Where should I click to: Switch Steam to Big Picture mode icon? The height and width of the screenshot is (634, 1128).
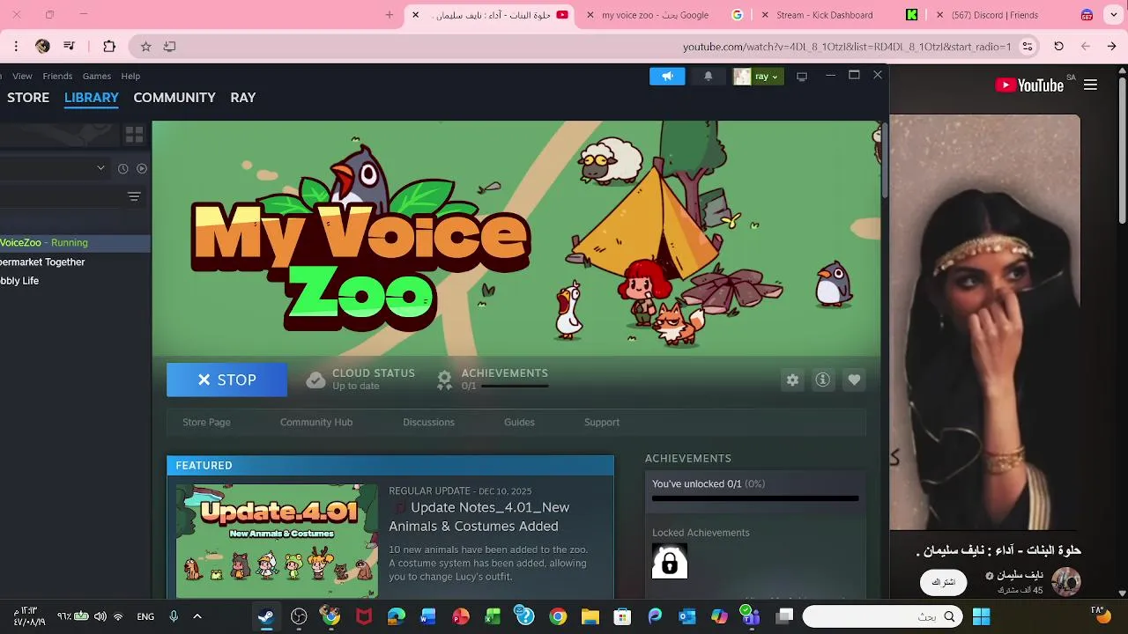[x=802, y=77]
